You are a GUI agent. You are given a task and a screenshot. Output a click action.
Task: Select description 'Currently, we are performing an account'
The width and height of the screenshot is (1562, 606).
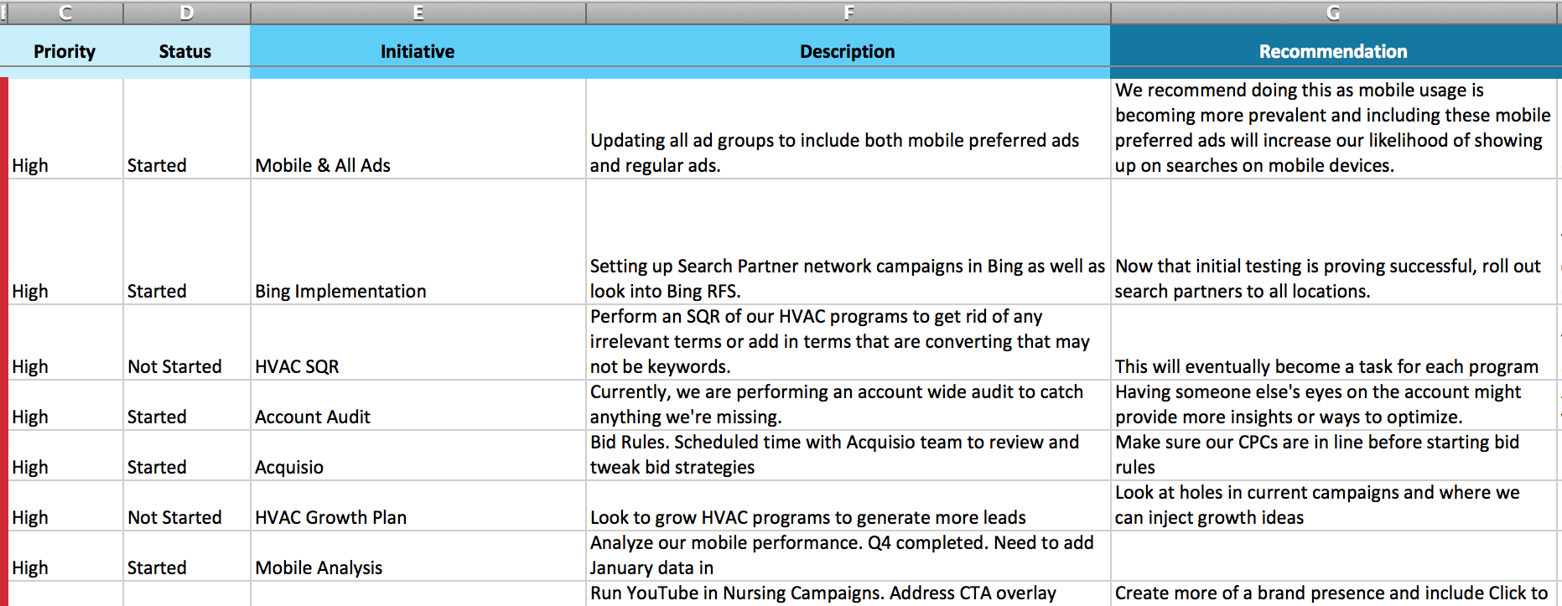pos(848,405)
